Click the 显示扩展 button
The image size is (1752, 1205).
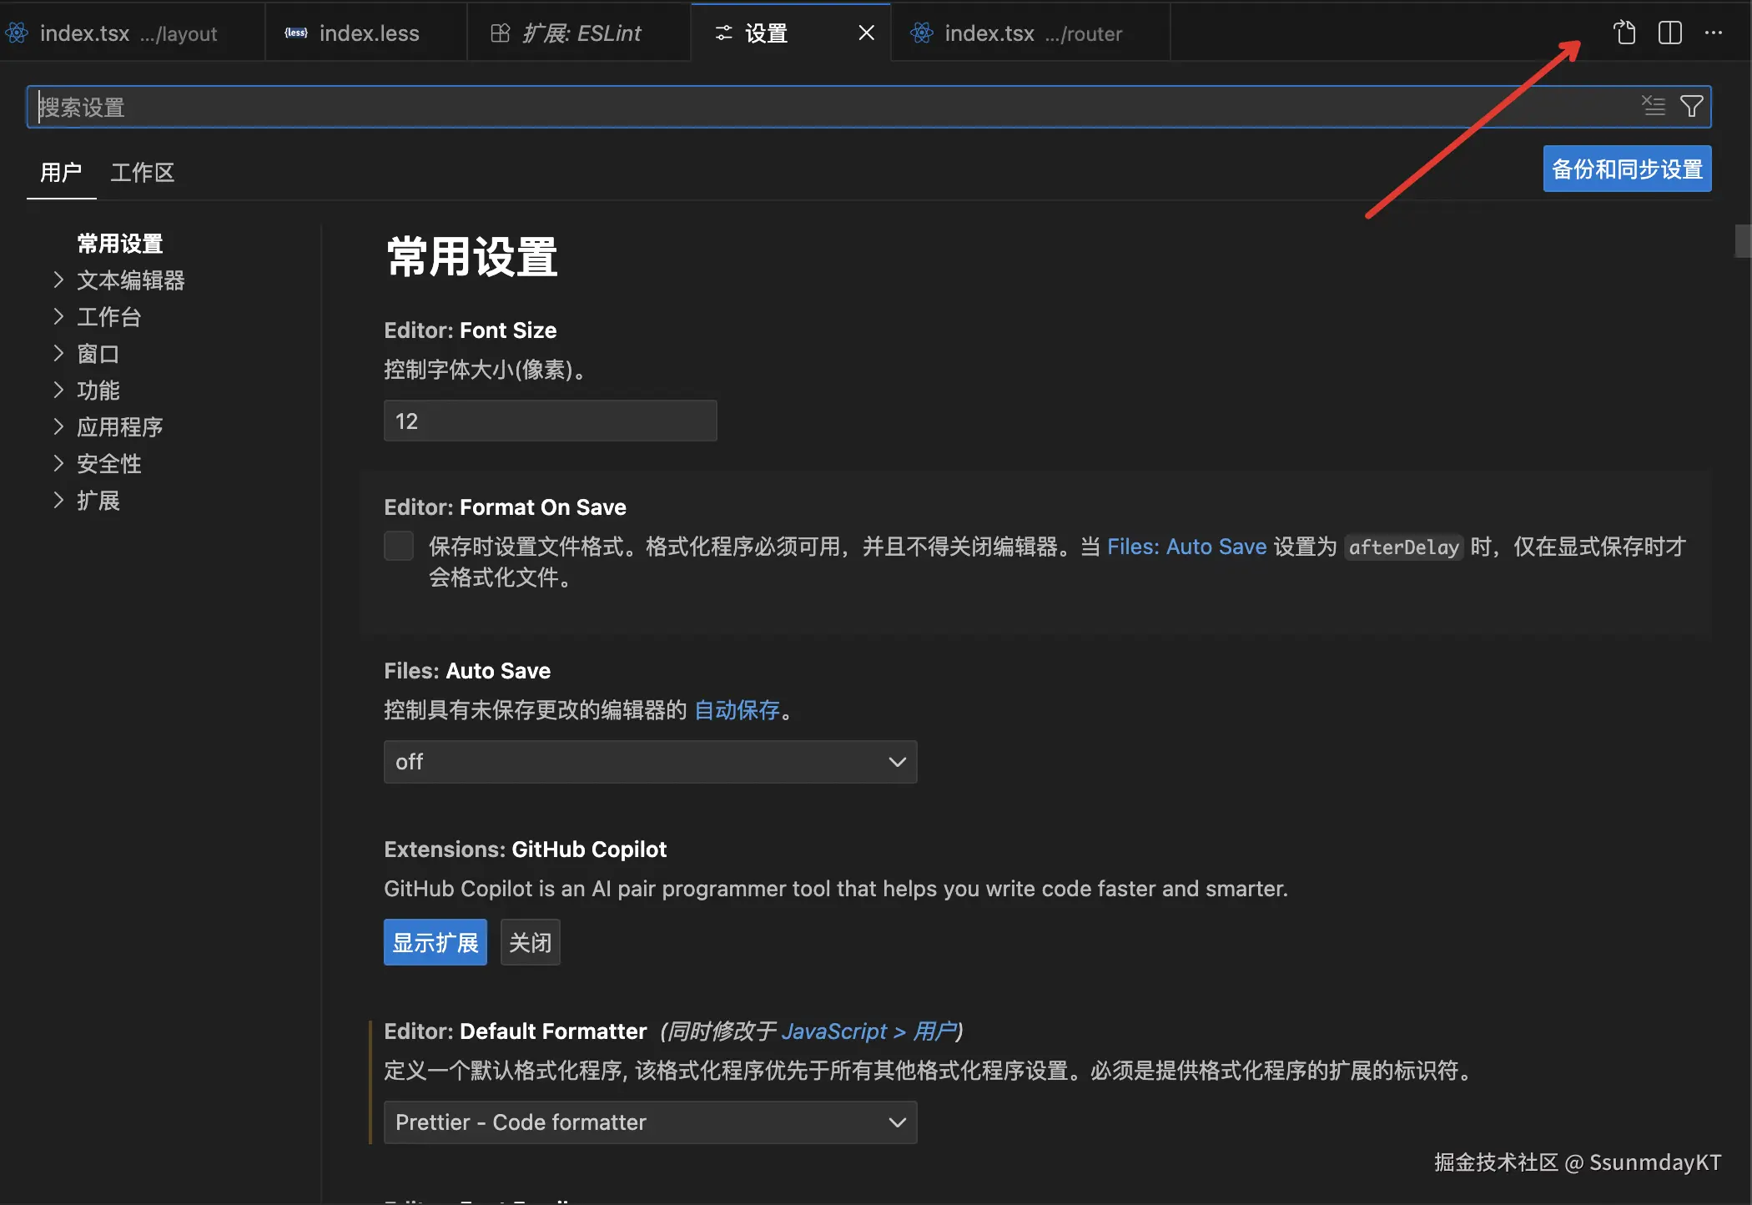[x=435, y=943]
